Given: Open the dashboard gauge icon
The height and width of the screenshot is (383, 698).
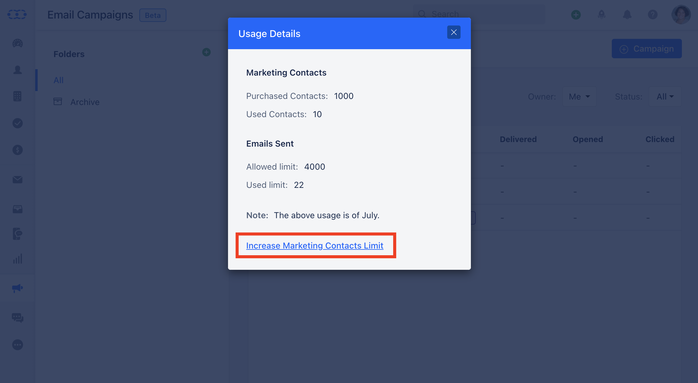Looking at the screenshot, I should point(18,43).
